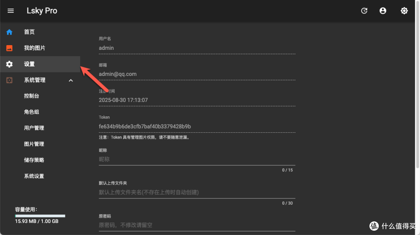Open 图片管理 submenu item
Screen dimensions: 420x235
[34, 144]
